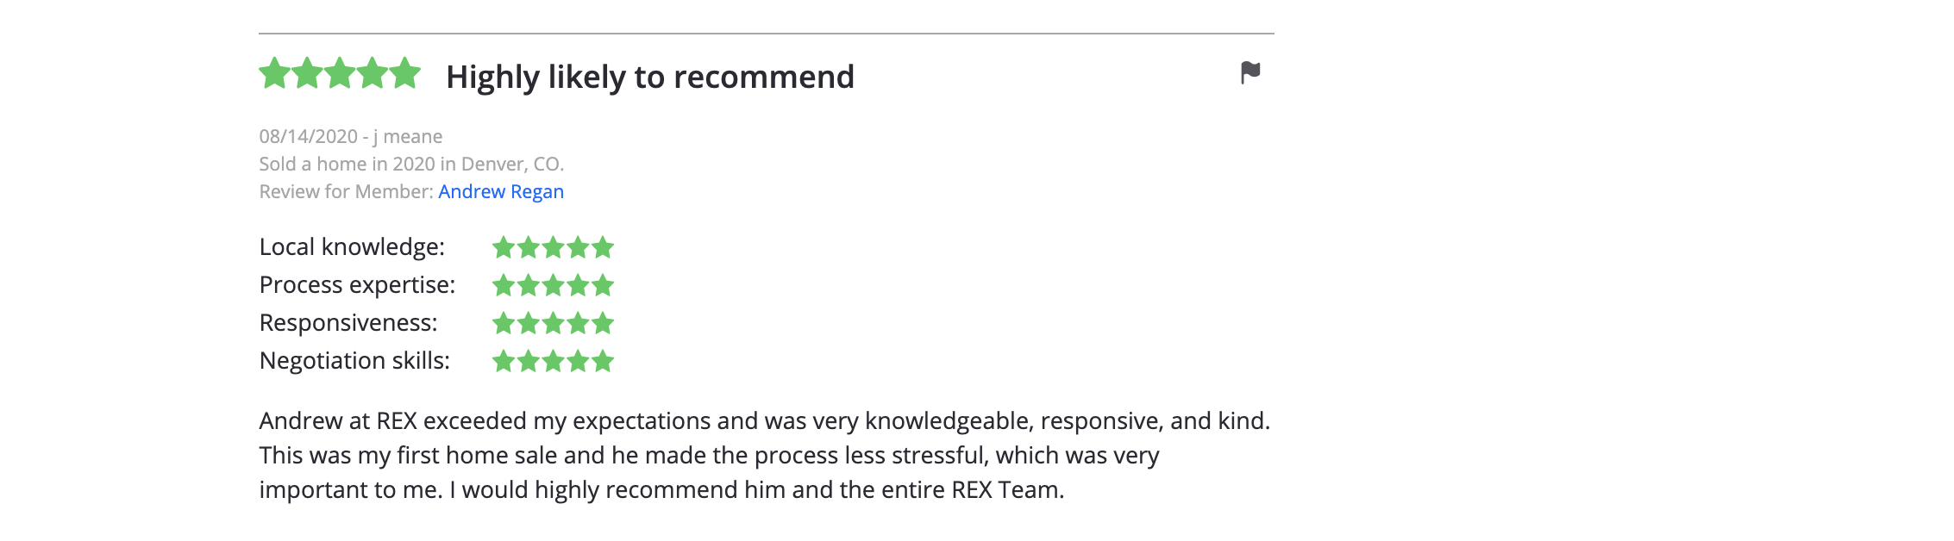The image size is (1954, 541).
Task: Click the "Highly likely to recommend" heading
Action: [650, 77]
